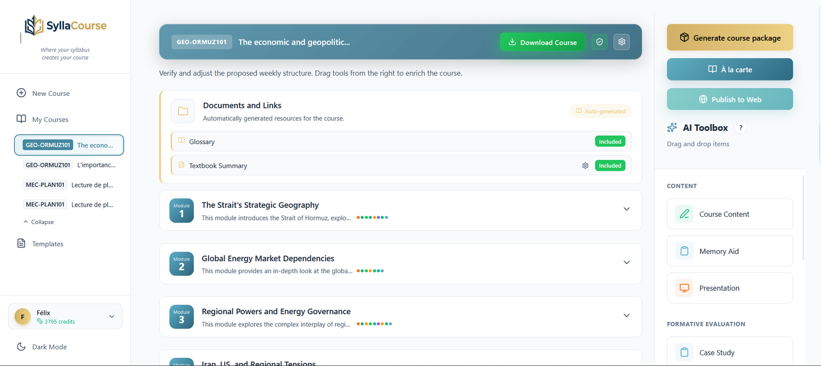
Task: Open the Templates menu item
Action: (47, 244)
